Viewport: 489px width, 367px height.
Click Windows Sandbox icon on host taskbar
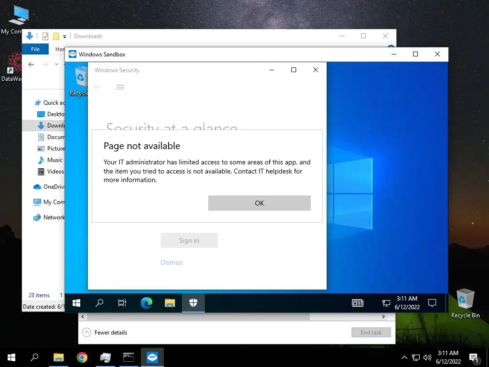tap(152, 357)
